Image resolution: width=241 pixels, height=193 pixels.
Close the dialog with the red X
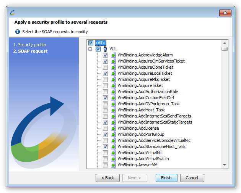pyautogui.click(x=225, y=13)
